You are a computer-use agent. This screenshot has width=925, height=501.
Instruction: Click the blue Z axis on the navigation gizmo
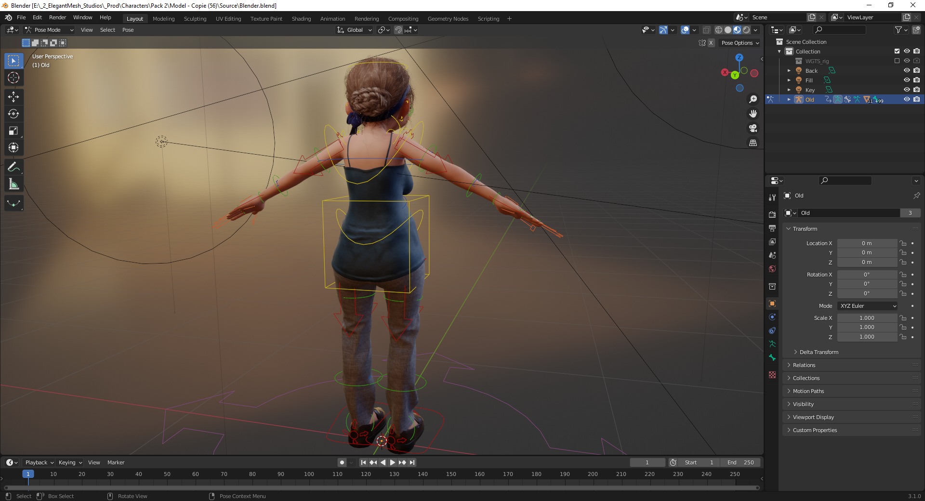point(739,57)
